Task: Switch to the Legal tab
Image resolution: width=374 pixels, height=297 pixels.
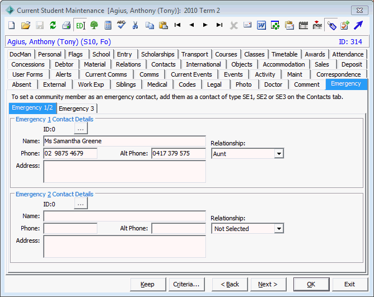Action: (x=214, y=84)
